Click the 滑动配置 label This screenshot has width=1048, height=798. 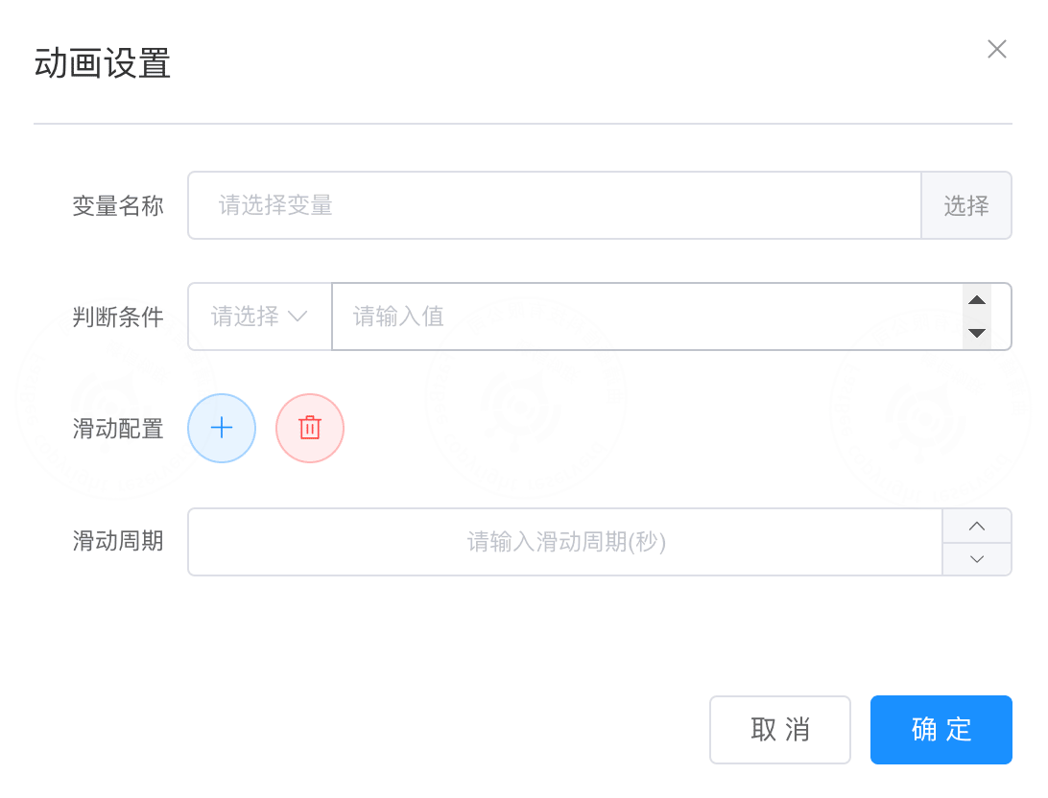[118, 429]
